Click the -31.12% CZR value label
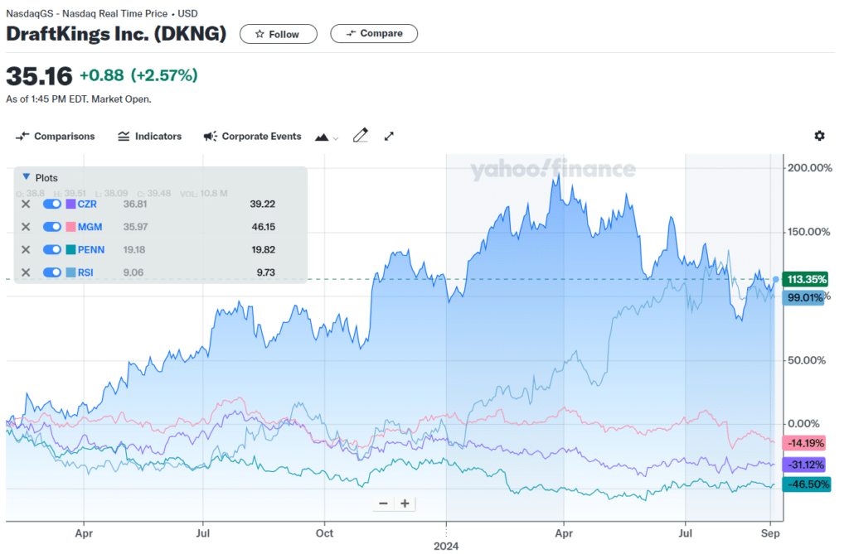This screenshot has width=849, height=554. pyautogui.click(x=804, y=465)
